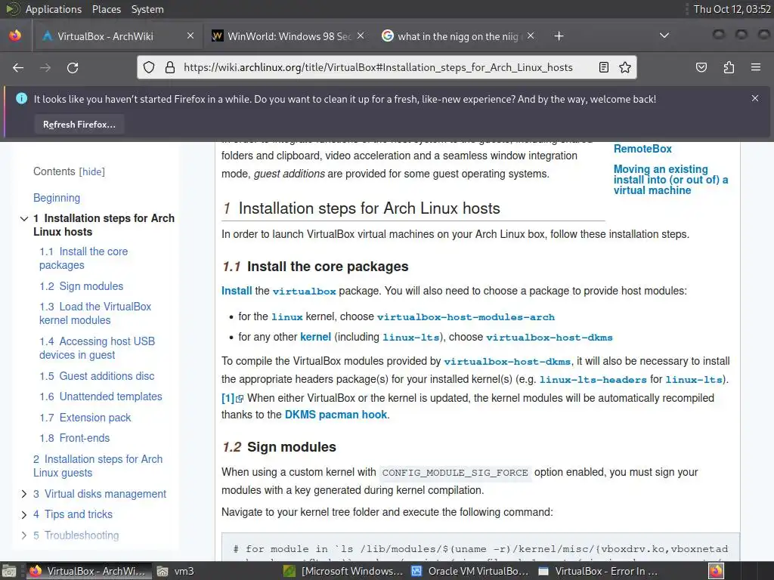Image resolution: width=774 pixels, height=580 pixels.
Task: Open the RemoteBox related article link
Action: [x=642, y=149]
